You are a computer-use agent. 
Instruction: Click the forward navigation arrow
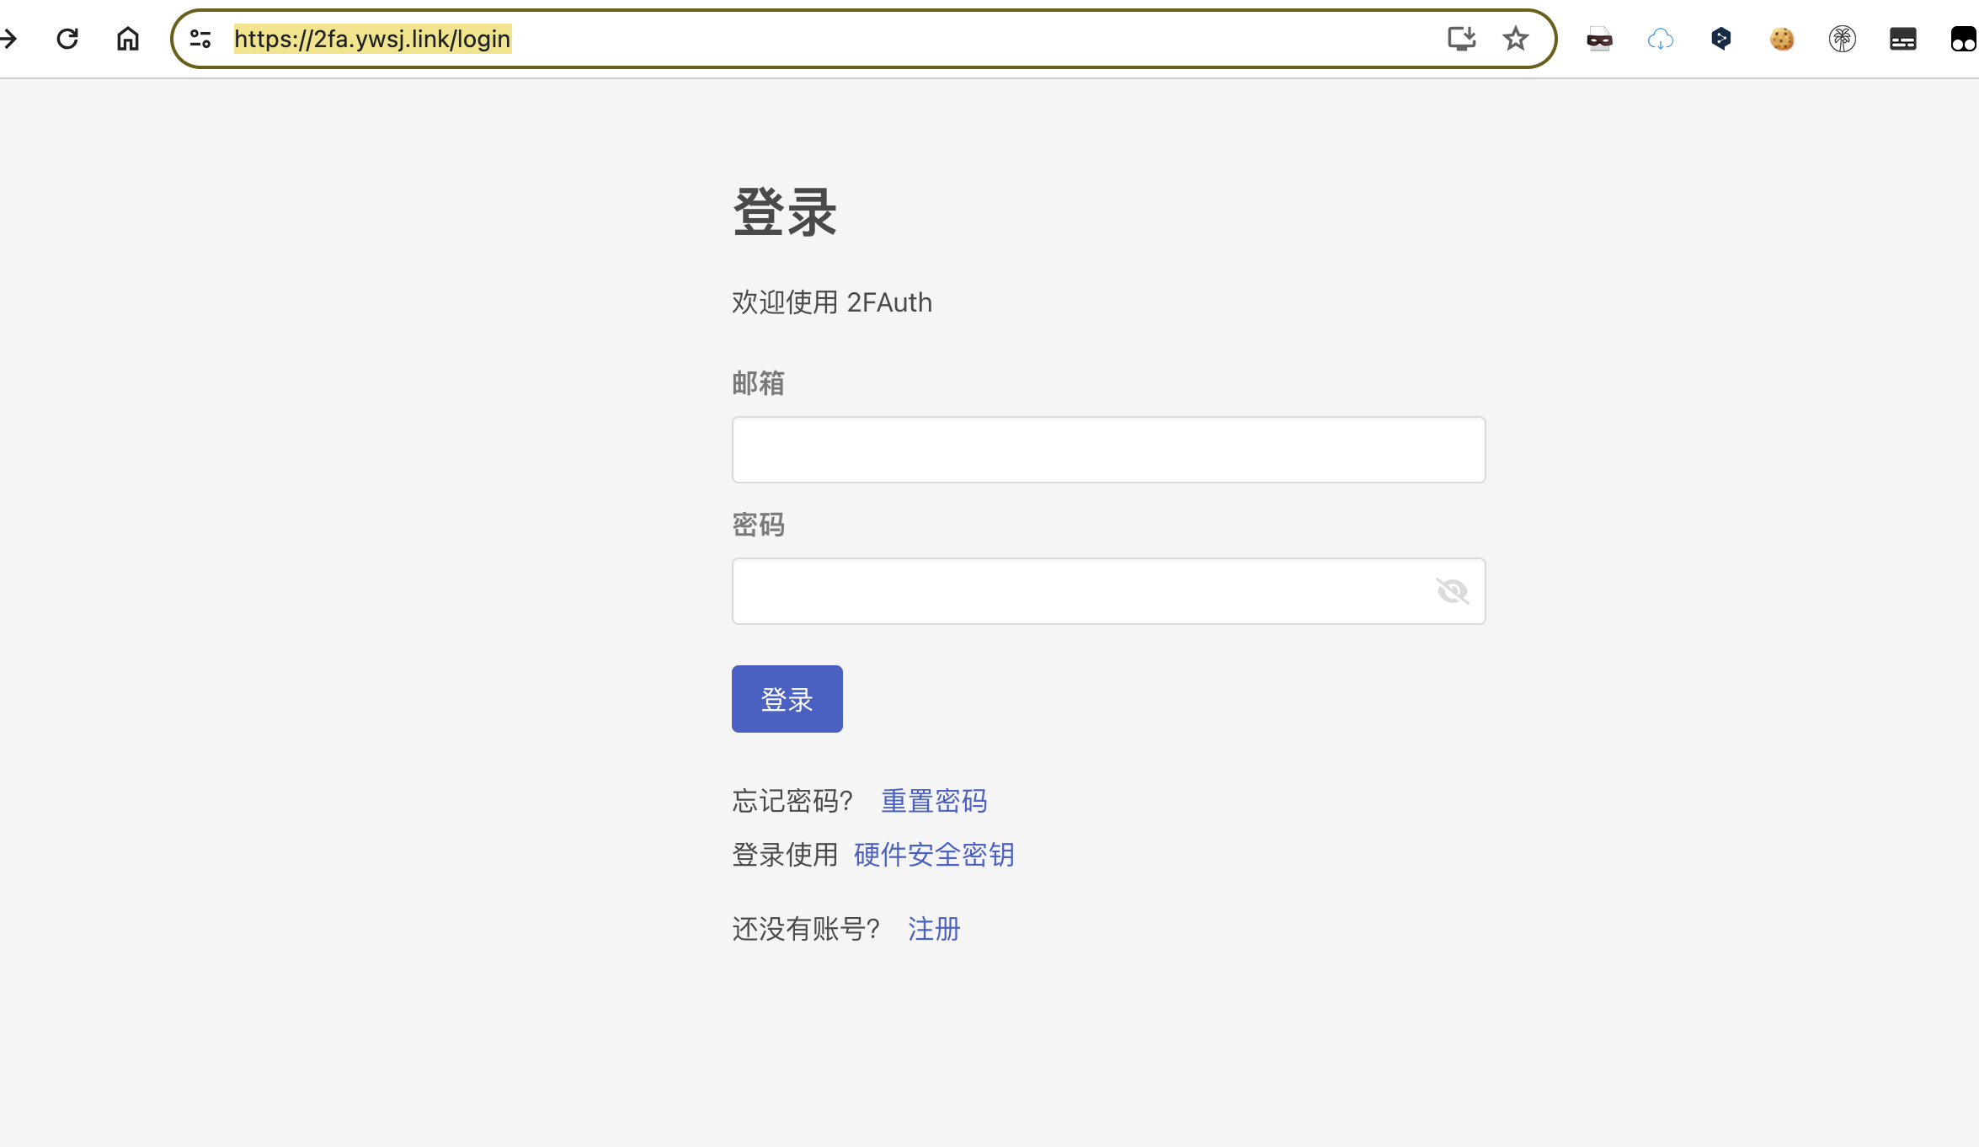[8, 39]
